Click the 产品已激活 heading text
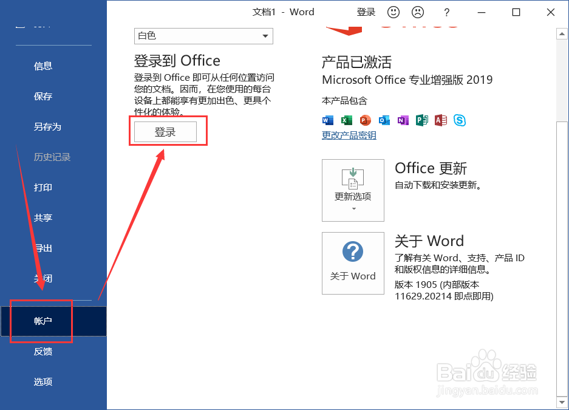 click(x=356, y=63)
